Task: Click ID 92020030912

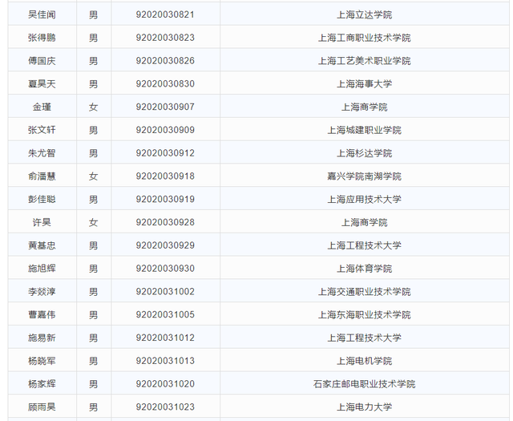Action: pyautogui.click(x=165, y=153)
